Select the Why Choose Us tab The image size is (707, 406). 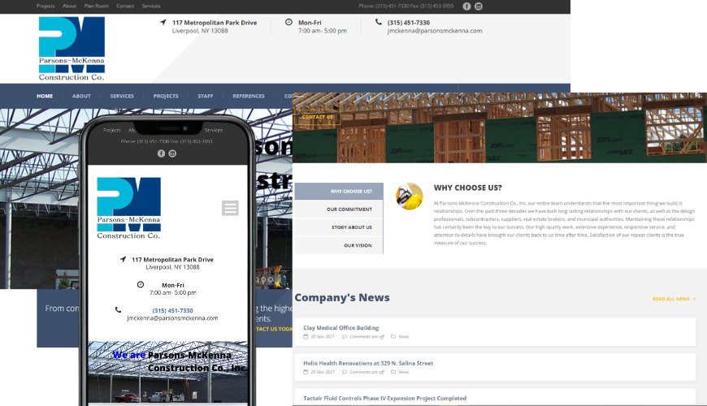[x=339, y=192]
